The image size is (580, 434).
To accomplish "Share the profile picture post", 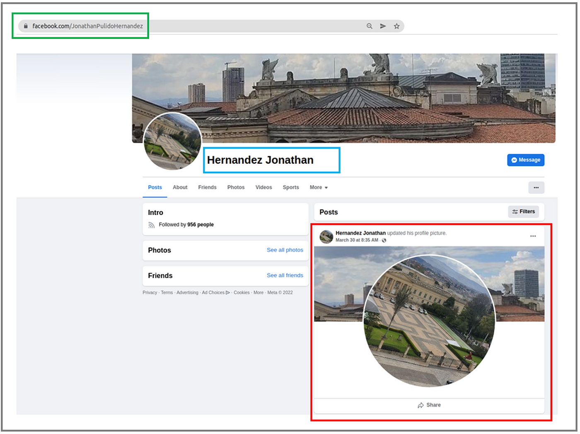I will 429,405.
